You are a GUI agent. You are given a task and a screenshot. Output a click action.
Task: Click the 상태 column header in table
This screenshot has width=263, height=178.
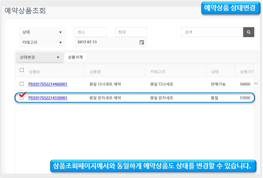point(214,72)
